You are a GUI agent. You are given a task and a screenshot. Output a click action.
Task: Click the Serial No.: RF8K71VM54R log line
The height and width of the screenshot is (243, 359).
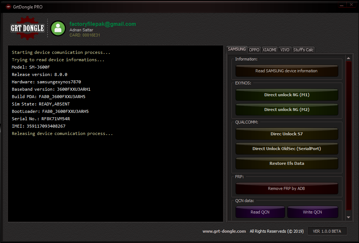[x=41, y=119]
